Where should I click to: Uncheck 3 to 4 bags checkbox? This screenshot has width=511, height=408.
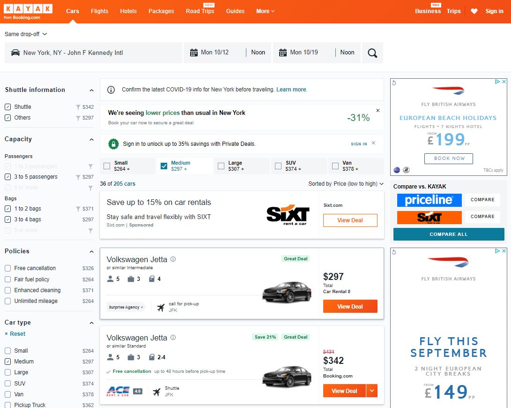click(x=8, y=219)
